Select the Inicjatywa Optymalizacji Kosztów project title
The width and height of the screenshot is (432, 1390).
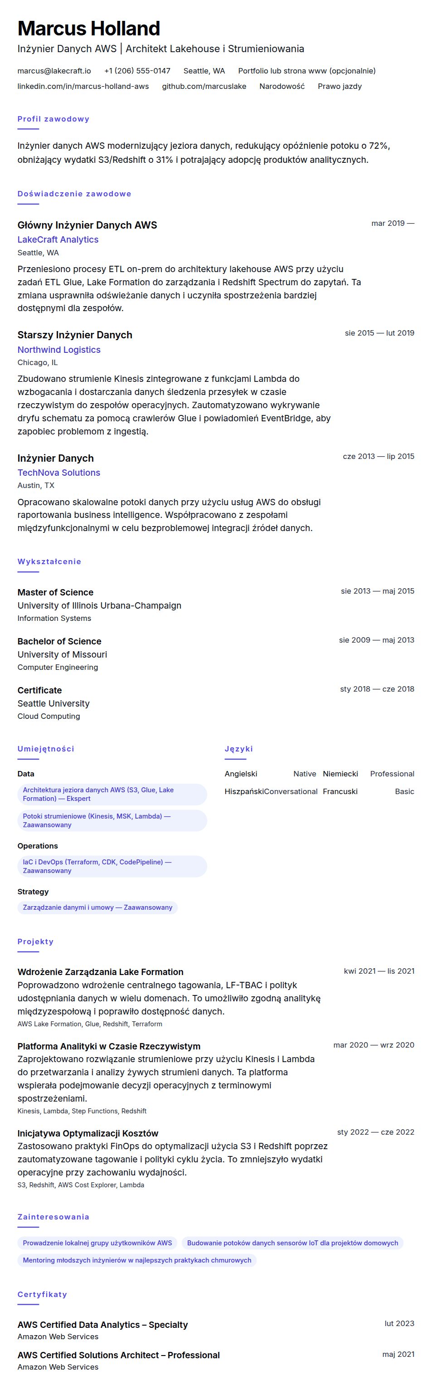[88, 1134]
